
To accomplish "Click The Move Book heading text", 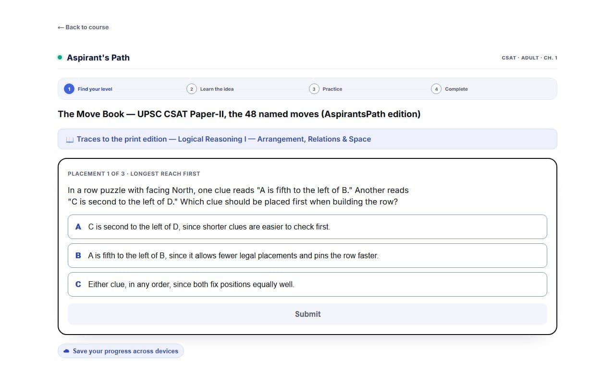I will point(239,114).
